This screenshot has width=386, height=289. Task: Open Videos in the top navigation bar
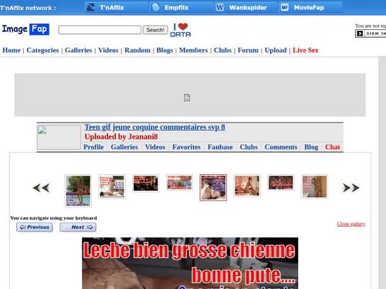(x=108, y=50)
